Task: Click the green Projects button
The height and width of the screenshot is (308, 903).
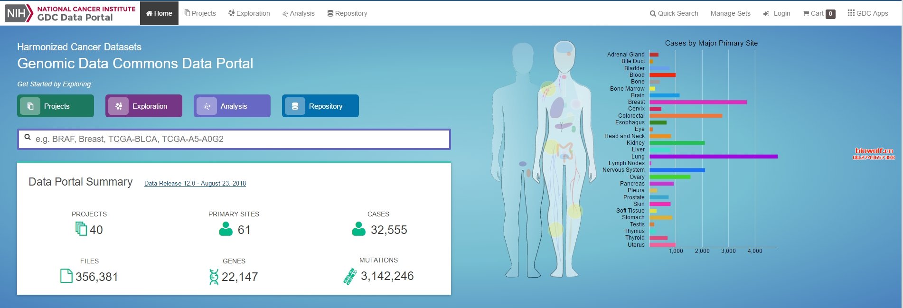Action: (56, 106)
